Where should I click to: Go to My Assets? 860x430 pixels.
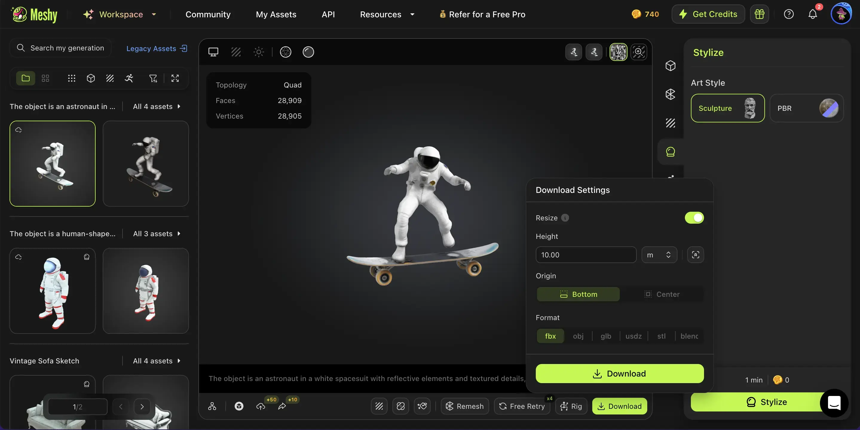[276, 14]
